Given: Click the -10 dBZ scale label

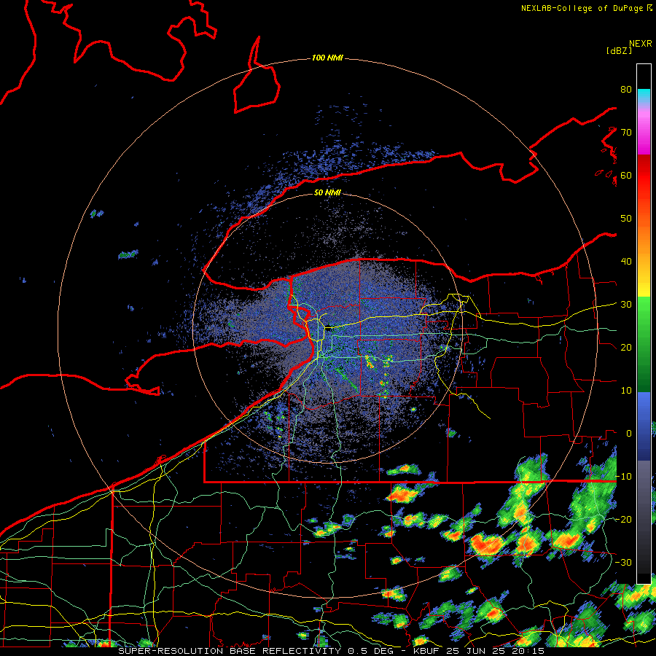Looking at the screenshot, I should pyautogui.click(x=623, y=477).
